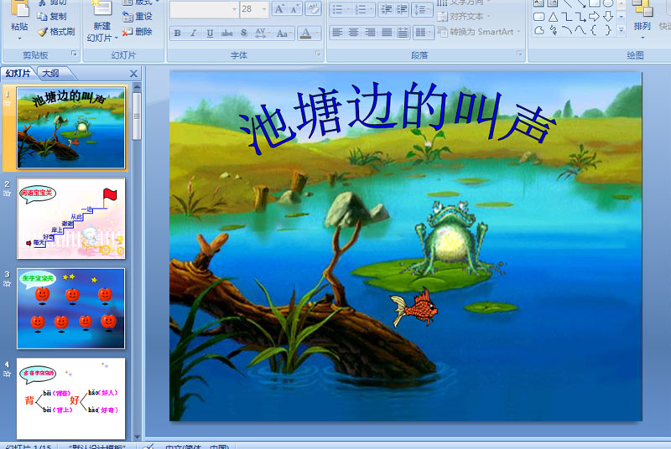Open the Change Case (Aa) dropdown

[x=284, y=33]
